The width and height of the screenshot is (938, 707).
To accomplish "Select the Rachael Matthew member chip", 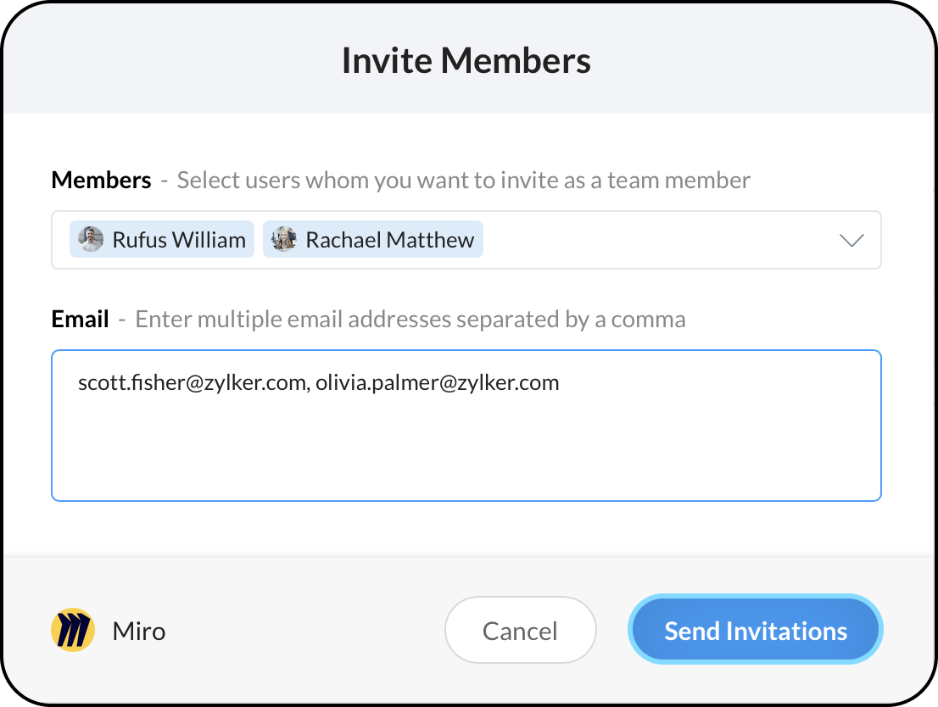I will (x=389, y=240).
